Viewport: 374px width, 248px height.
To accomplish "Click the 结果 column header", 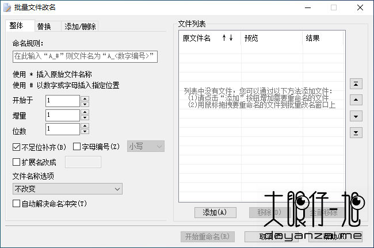I will pos(323,38).
